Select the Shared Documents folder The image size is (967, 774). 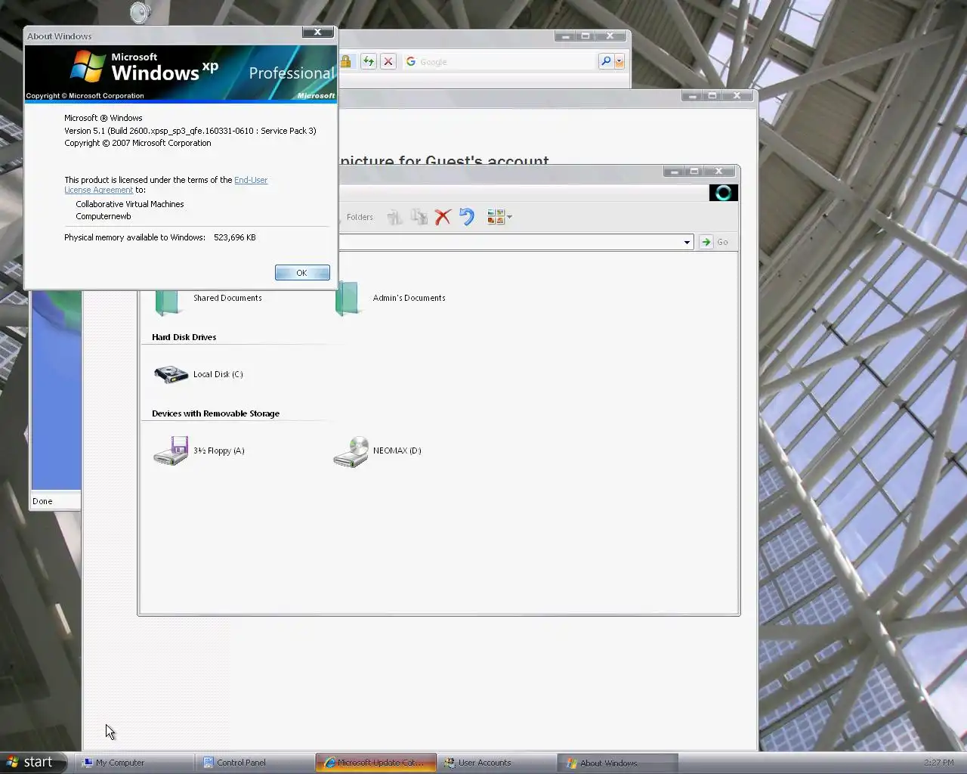[209, 298]
